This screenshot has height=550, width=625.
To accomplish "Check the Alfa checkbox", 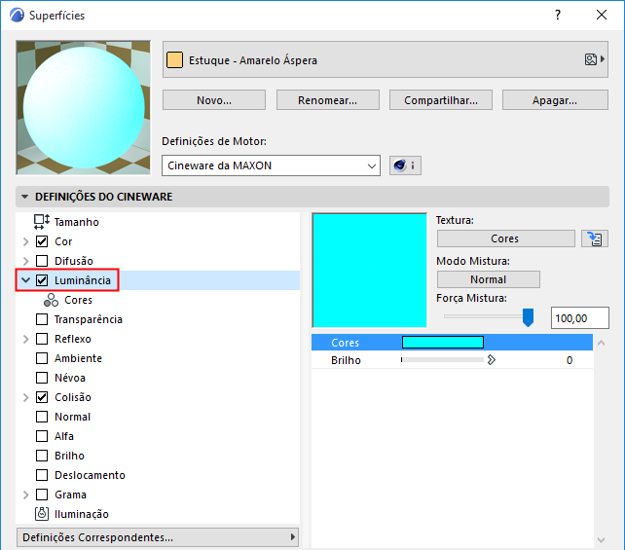I will pyautogui.click(x=42, y=436).
